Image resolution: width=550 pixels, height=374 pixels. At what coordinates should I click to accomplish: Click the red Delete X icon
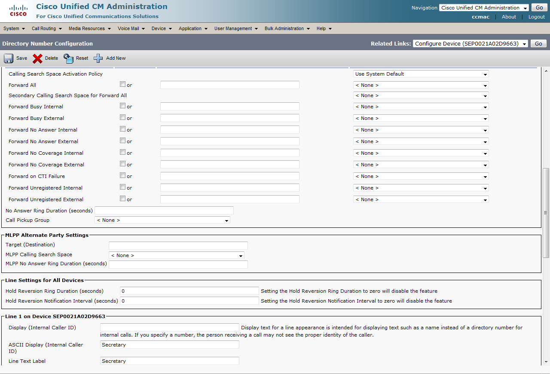(x=38, y=58)
